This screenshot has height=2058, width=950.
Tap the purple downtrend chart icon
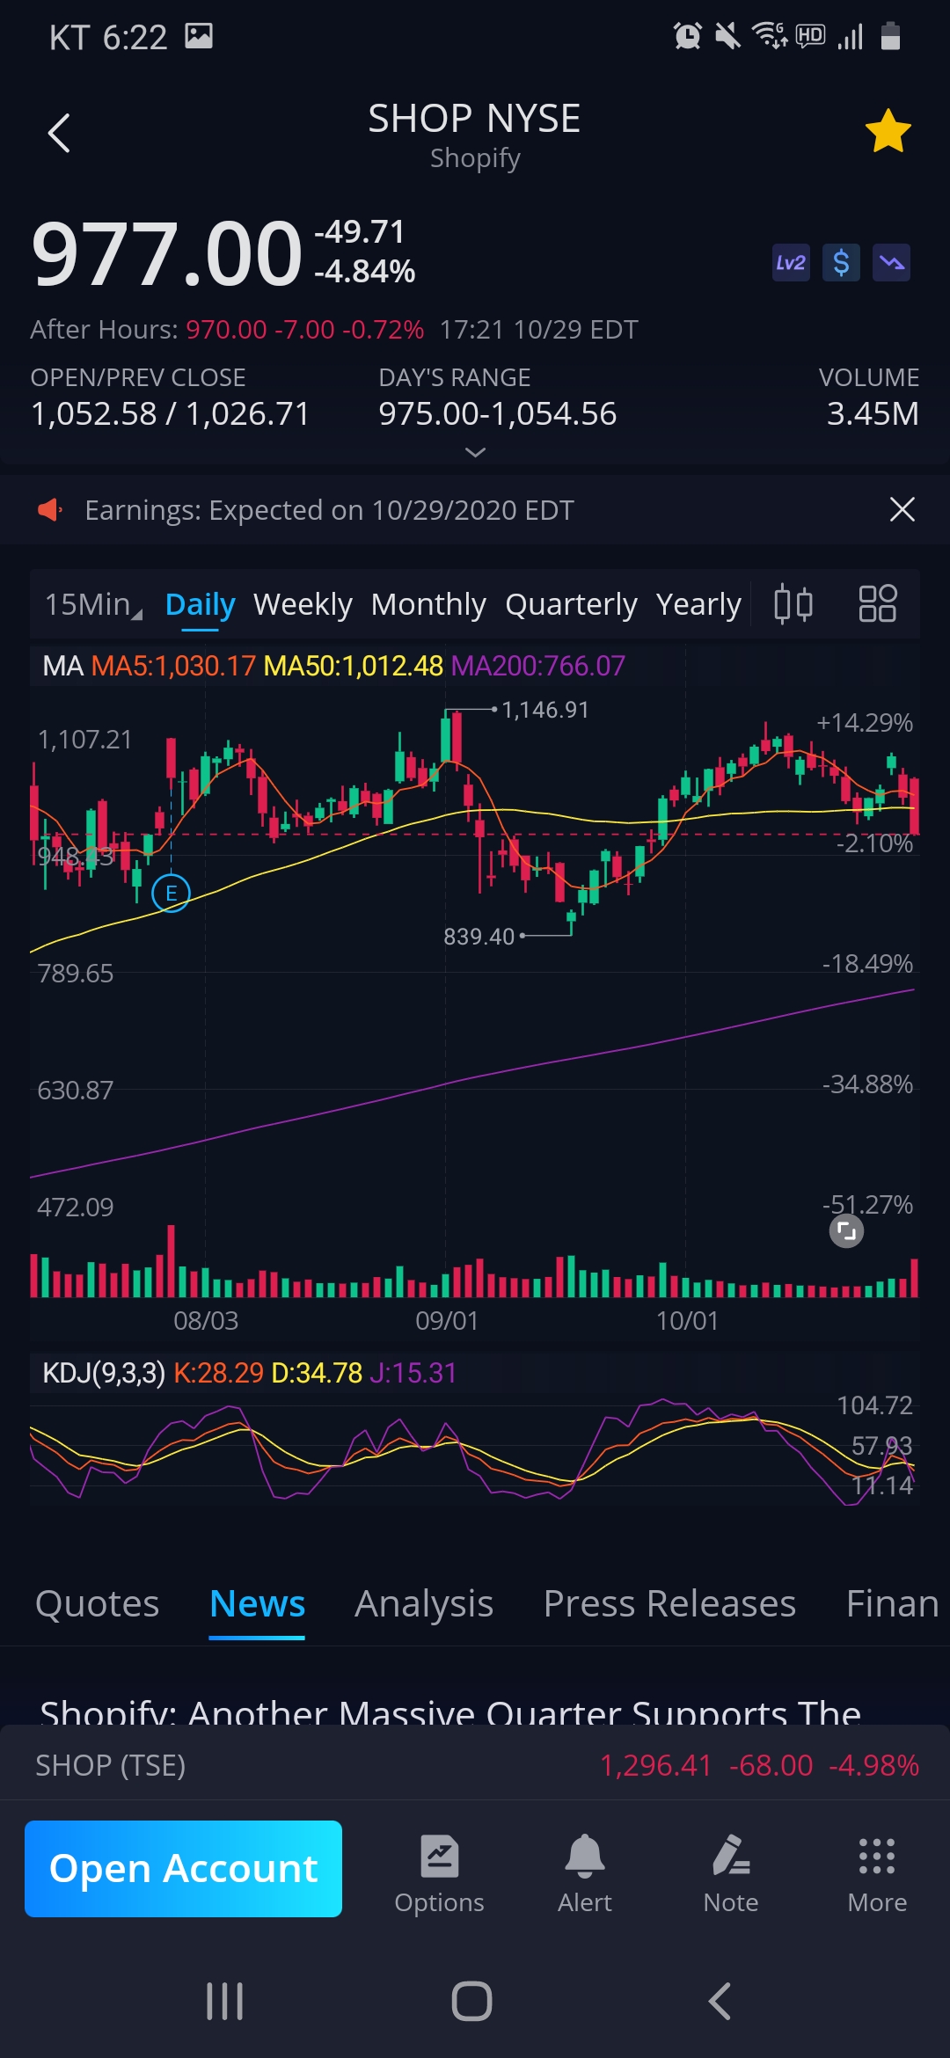[x=891, y=263]
